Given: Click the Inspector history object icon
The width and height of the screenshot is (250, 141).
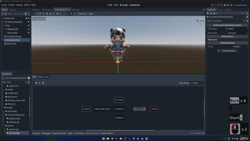Looking at the screenshot, I should (247, 13).
